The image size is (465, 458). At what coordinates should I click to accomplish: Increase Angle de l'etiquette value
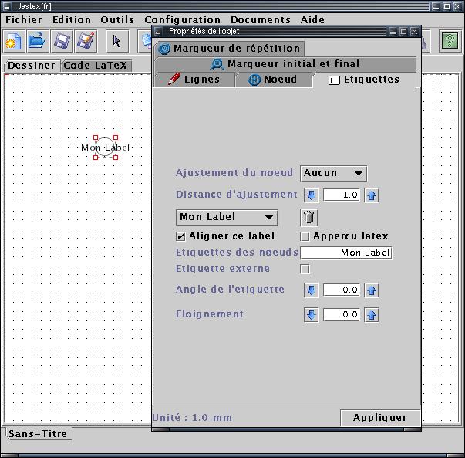pos(372,290)
